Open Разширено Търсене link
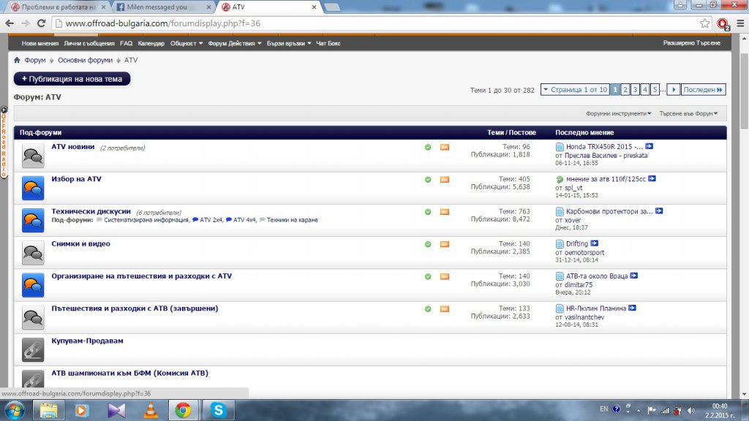This screenshot has height=421, width=749. (691, 43)
